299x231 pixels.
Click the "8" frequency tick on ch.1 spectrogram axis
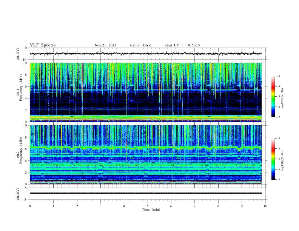(x=26, y=75)
